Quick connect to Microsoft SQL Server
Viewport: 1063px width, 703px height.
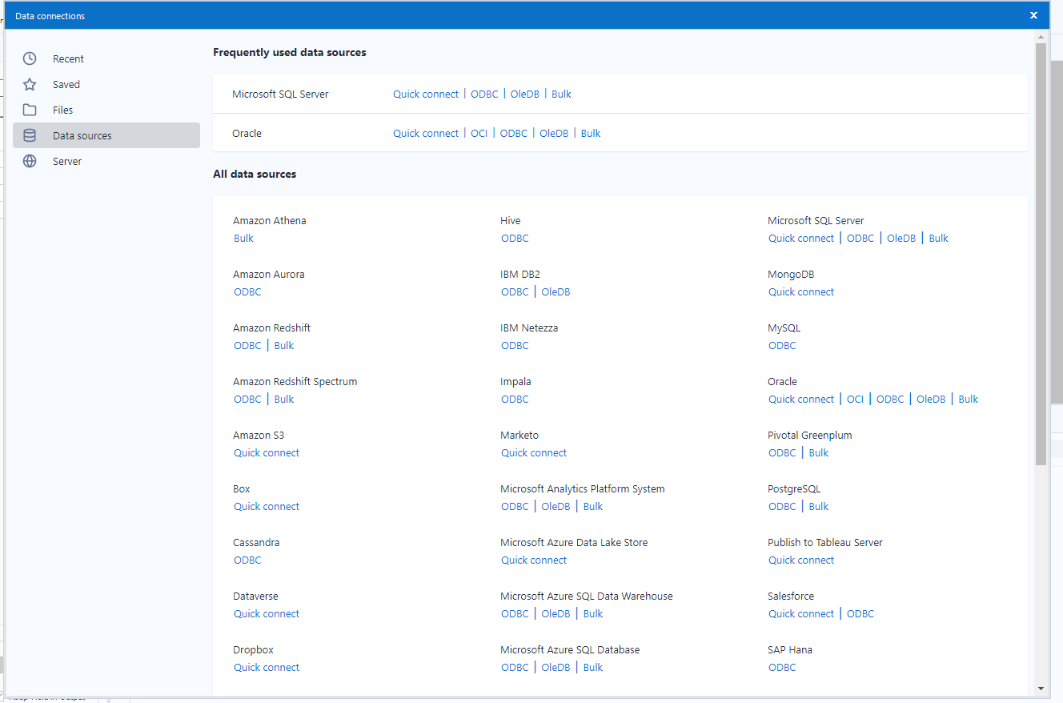425,94
